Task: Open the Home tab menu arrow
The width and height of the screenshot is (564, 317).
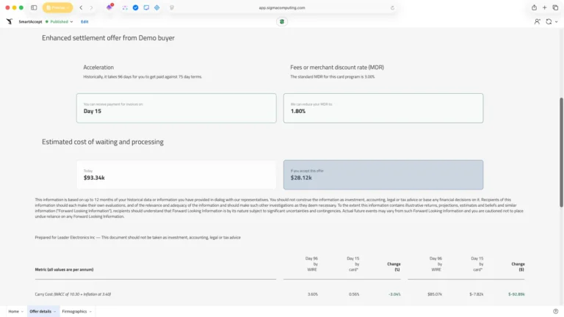Action: [22, 311]
